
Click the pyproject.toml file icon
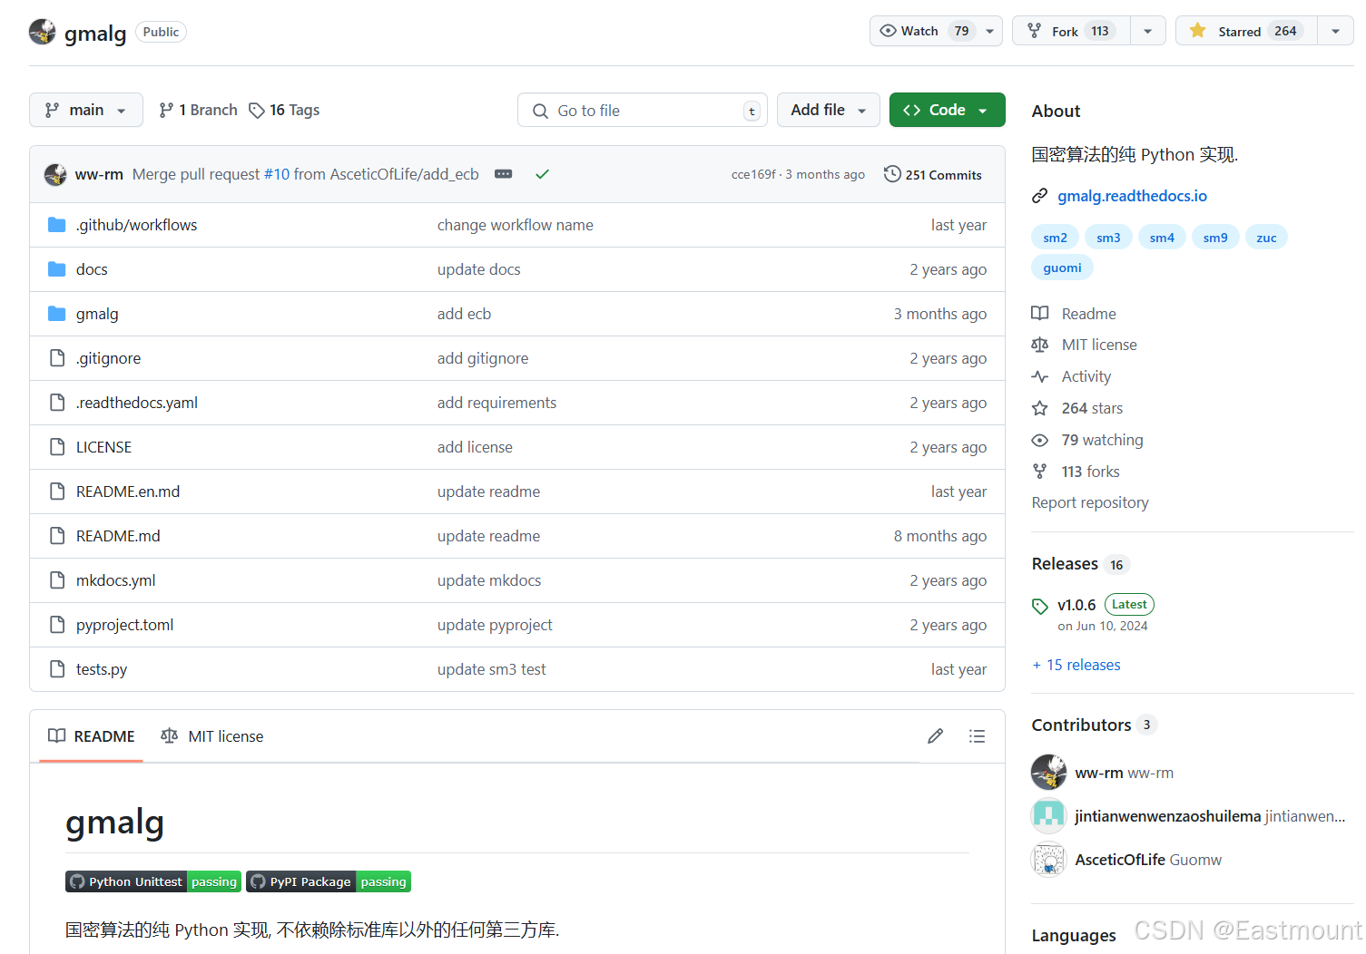tap(57, 625)
